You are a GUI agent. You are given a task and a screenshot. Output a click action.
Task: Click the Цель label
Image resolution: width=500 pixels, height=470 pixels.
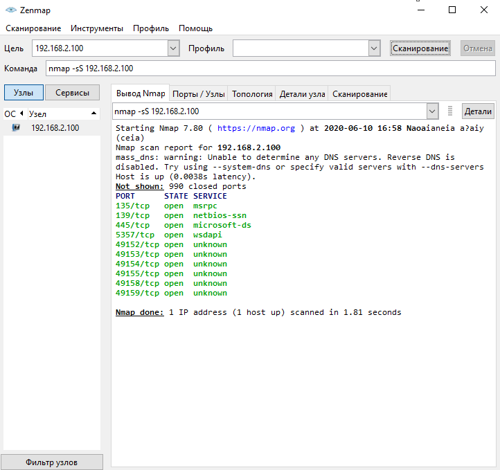click(x=14, y=48)
